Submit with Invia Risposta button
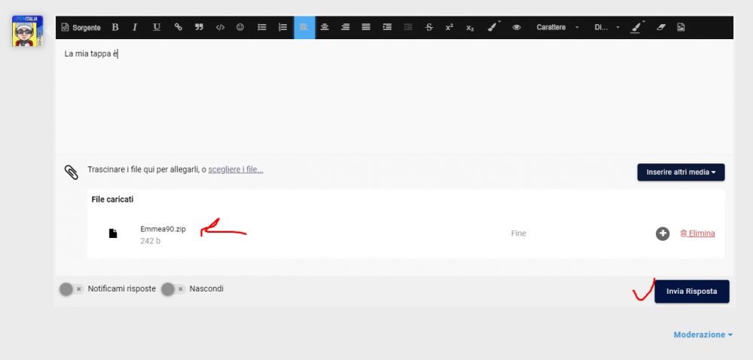This screenshot has height=360, width=753. coord(691,291)
